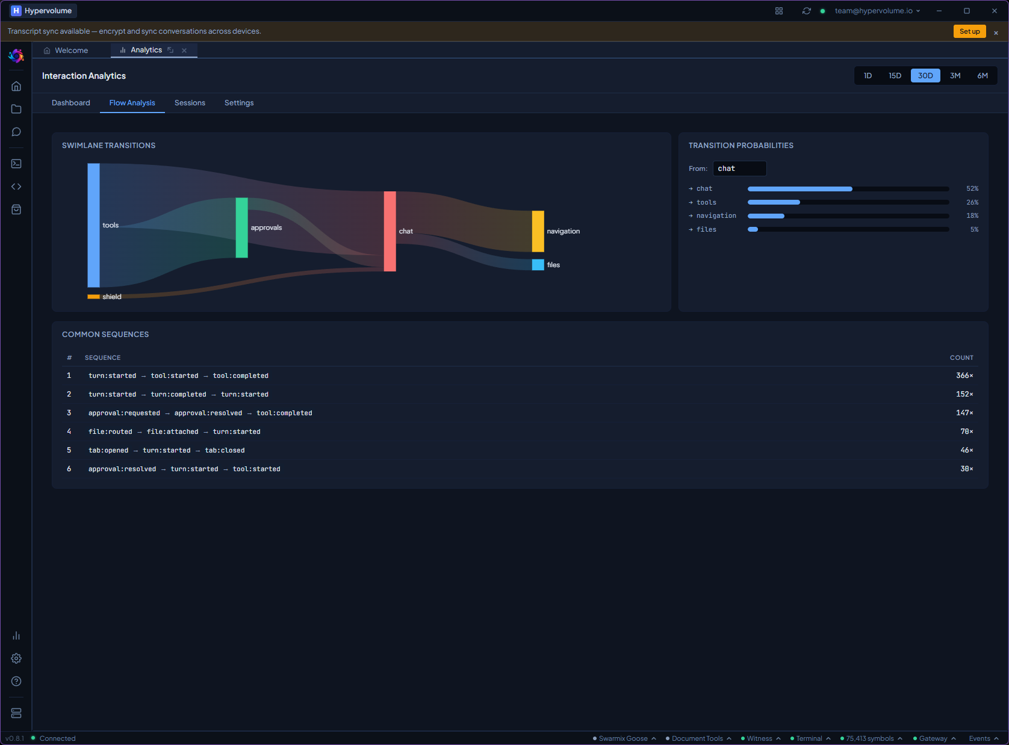
Task: Click the green approvals node in Sankey
Action: coord(241,227)
